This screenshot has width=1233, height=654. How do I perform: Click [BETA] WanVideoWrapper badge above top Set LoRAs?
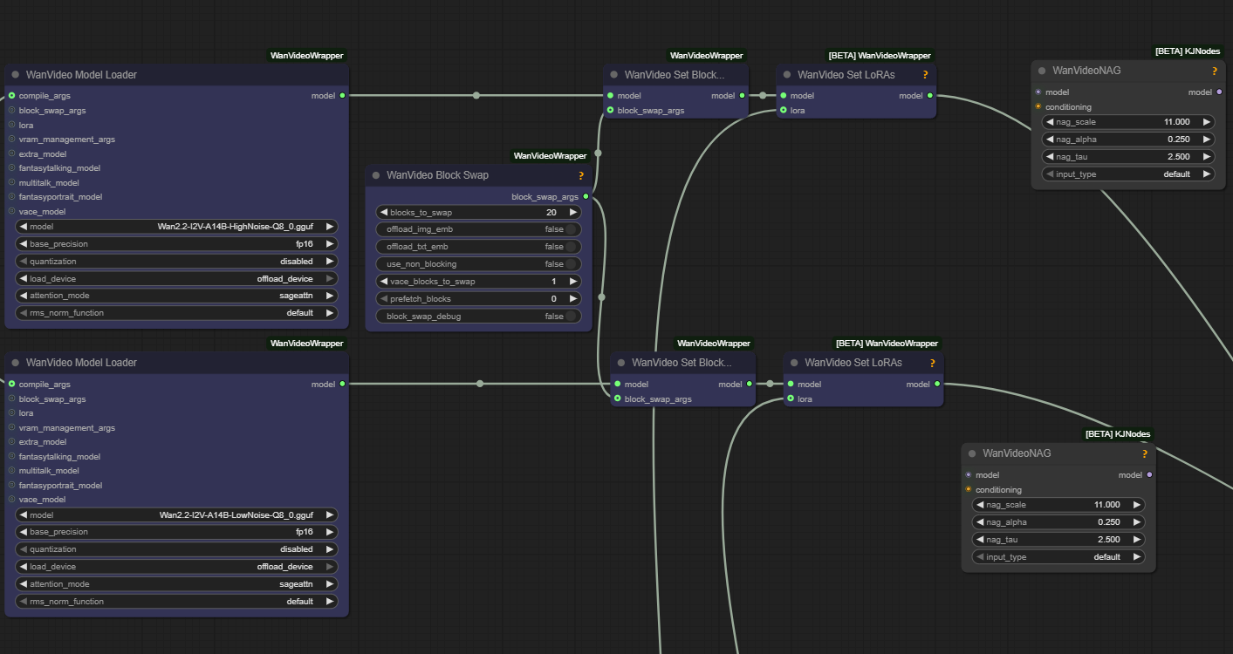[880, 56]
